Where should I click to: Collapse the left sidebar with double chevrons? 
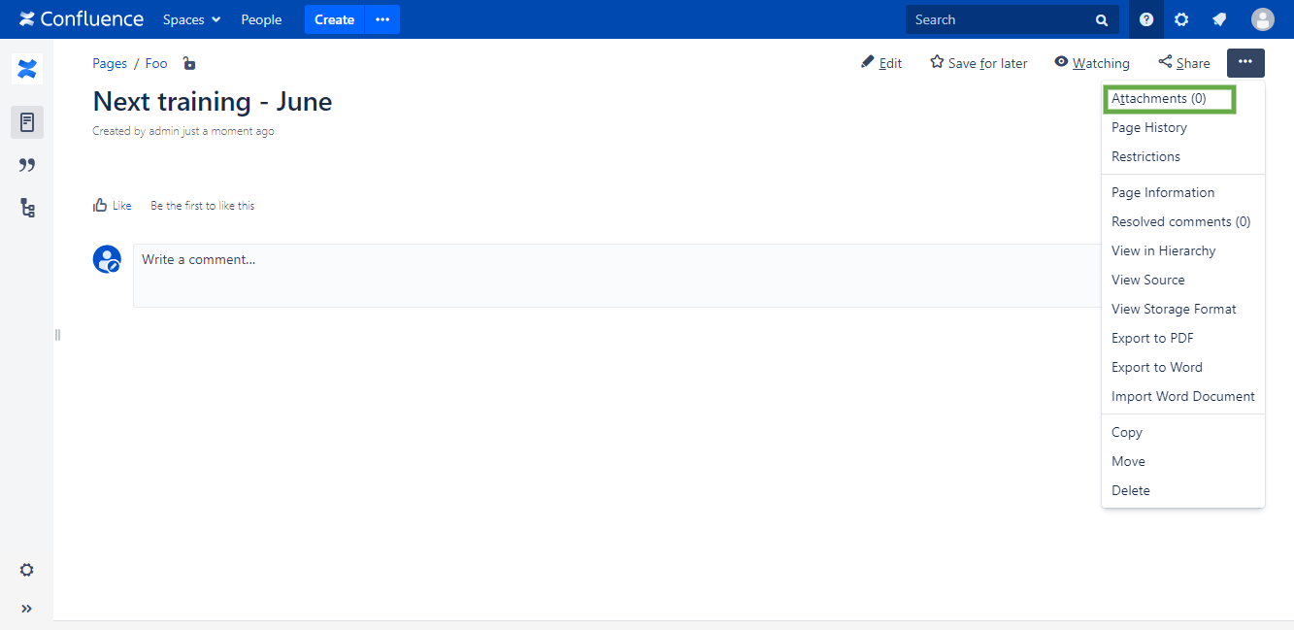(x=26, y=609)
